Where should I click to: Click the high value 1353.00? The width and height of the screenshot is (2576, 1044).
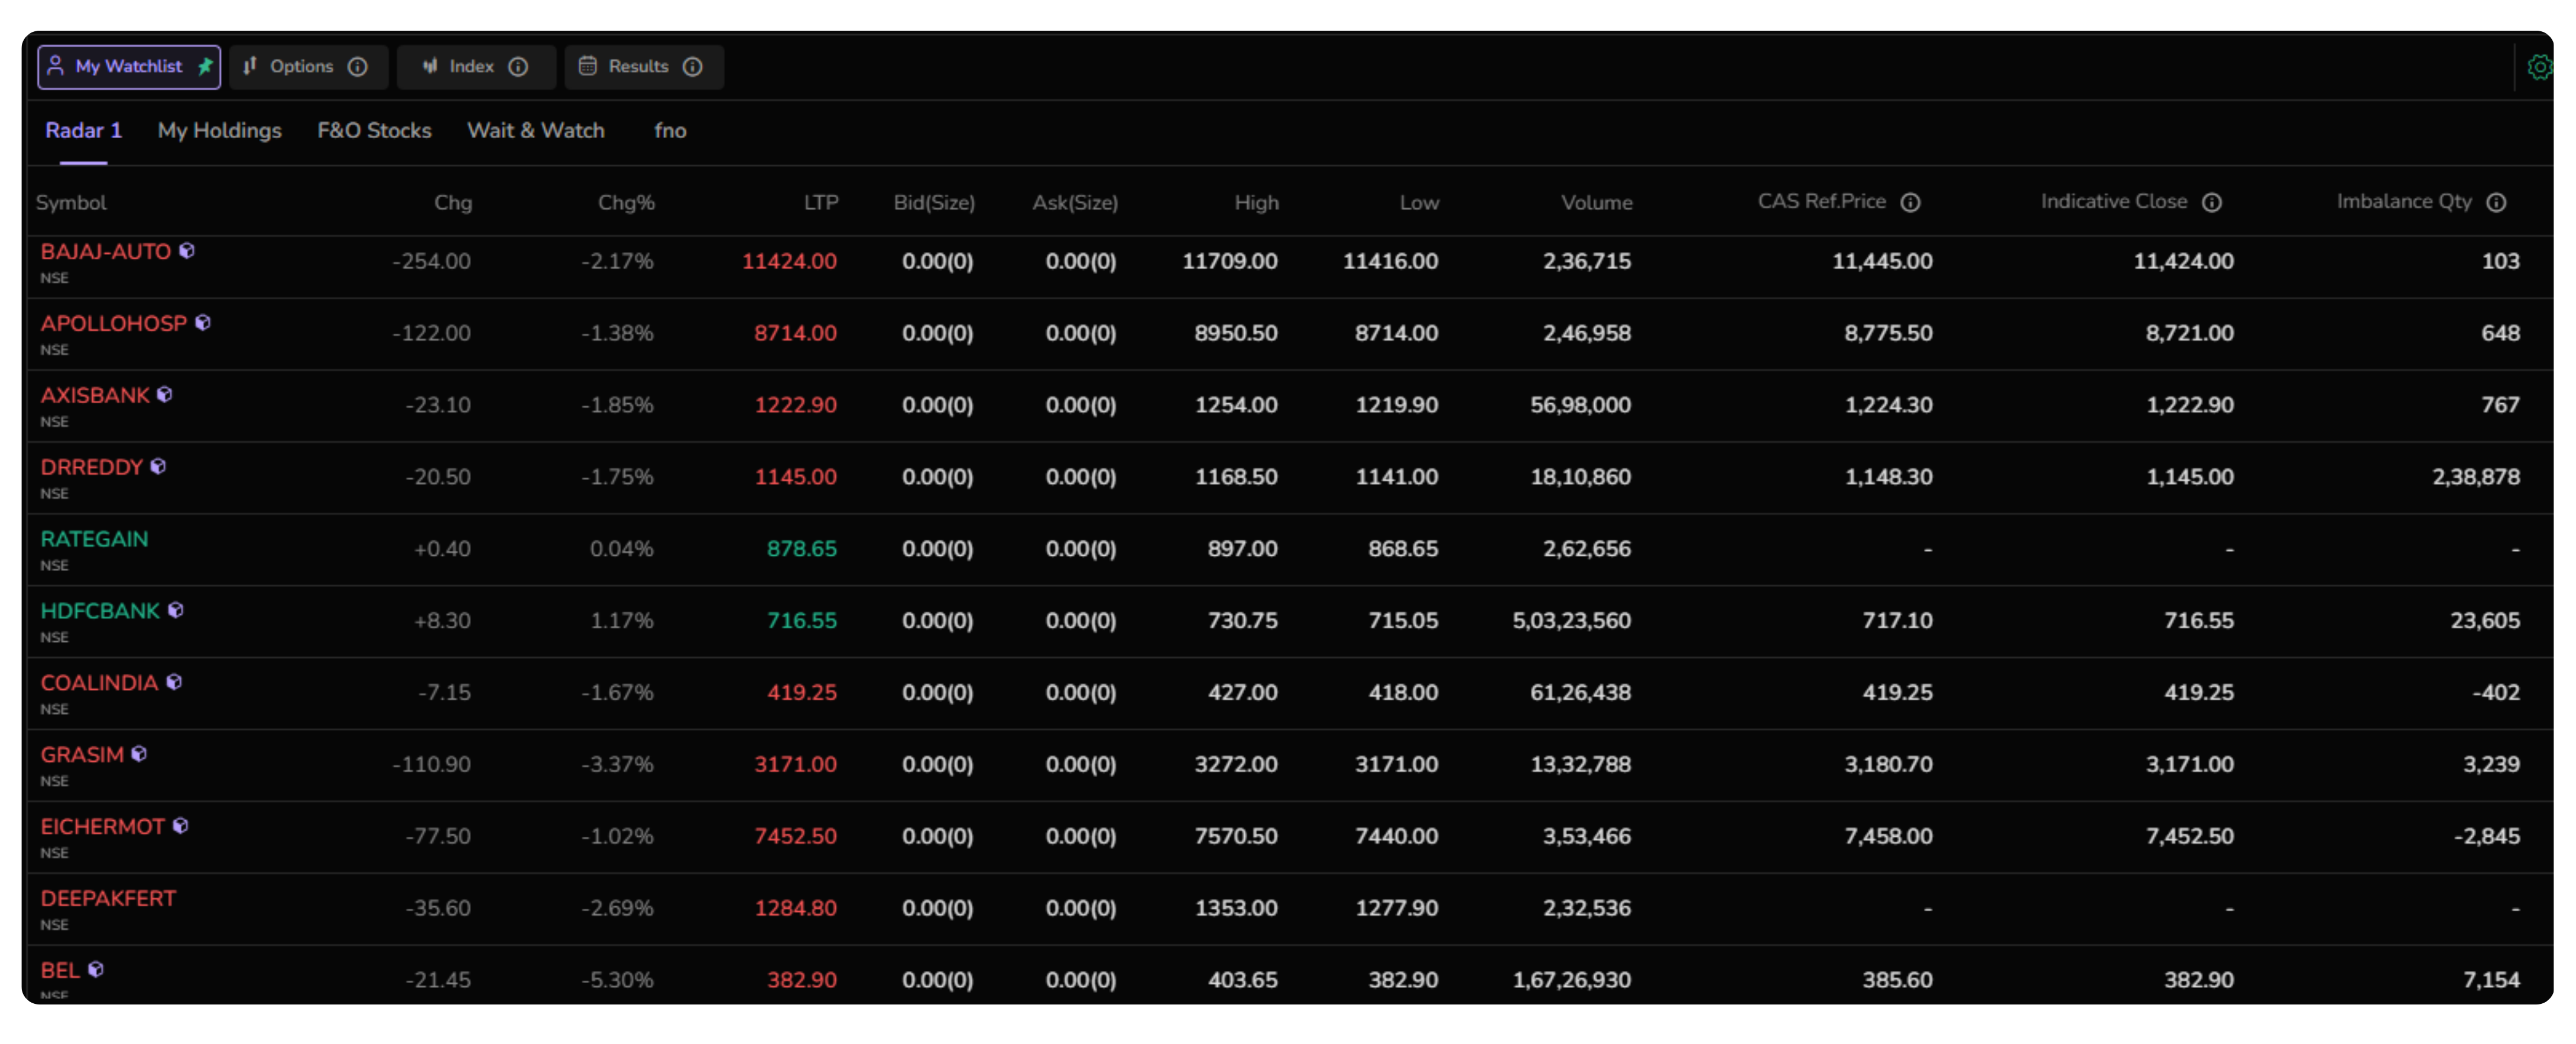(x=1236, y=909)
